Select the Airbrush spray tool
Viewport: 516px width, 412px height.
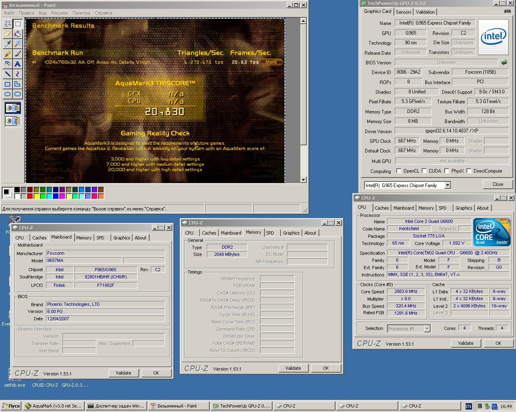[8, 64]
